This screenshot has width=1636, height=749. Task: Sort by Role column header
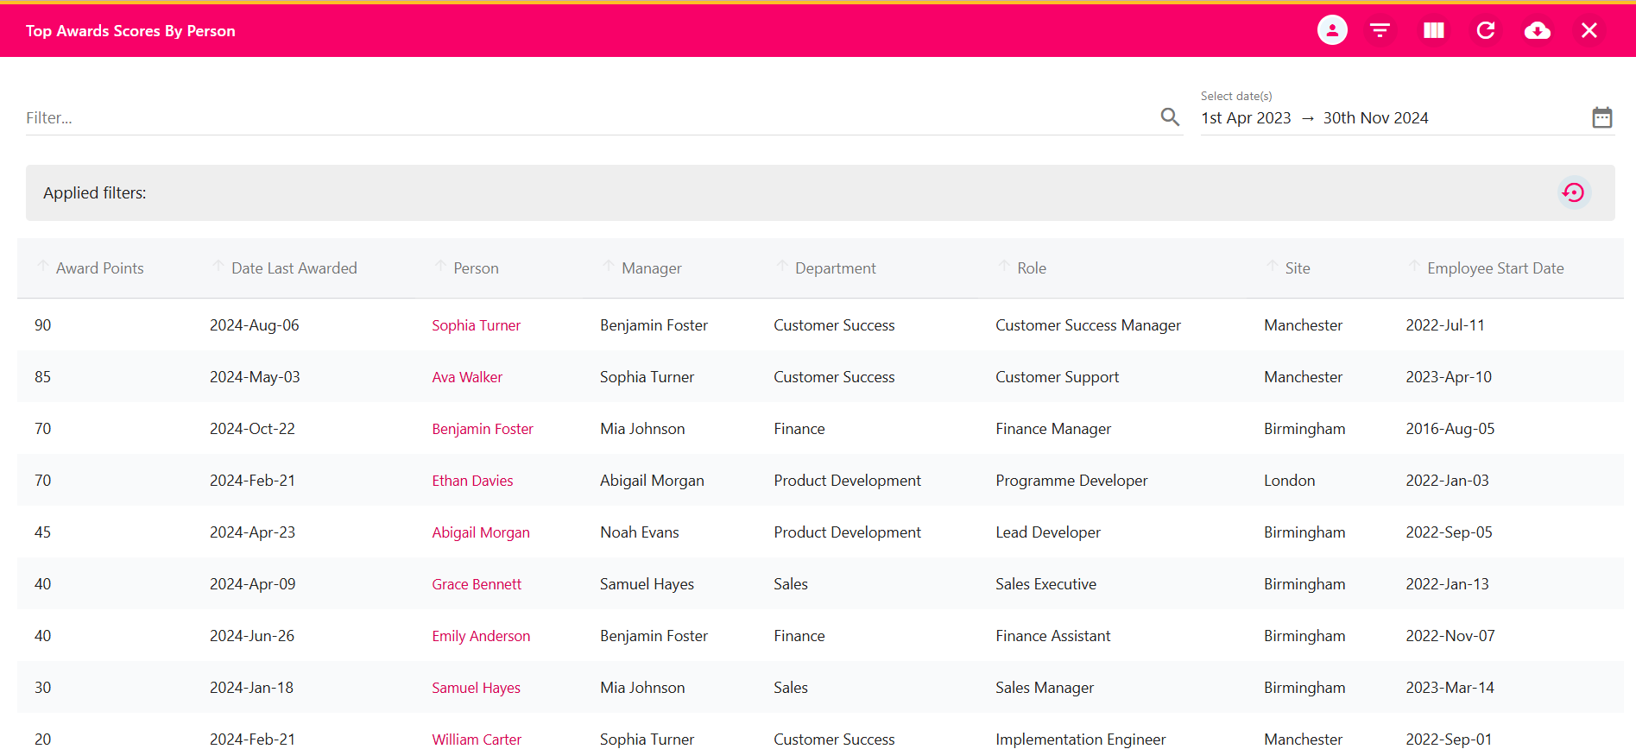click(x=1031, y=268)
